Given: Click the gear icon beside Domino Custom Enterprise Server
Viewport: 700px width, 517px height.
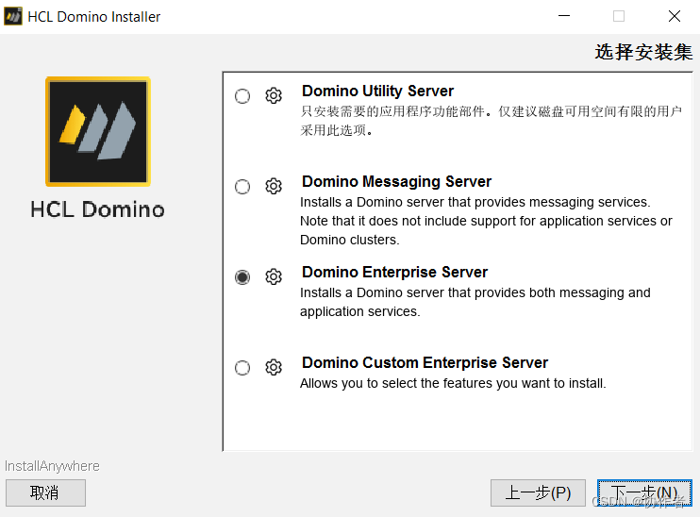Looking at the screenshot, I should coord(274,367).
